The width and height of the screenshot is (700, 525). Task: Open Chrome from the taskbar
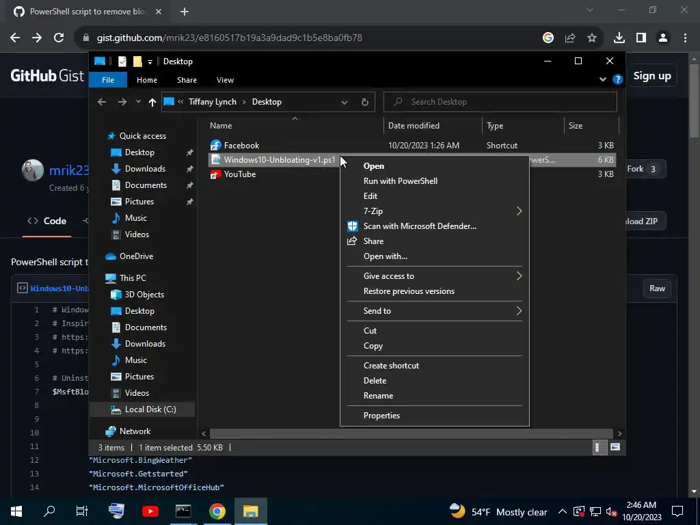[x=217, y=511]
